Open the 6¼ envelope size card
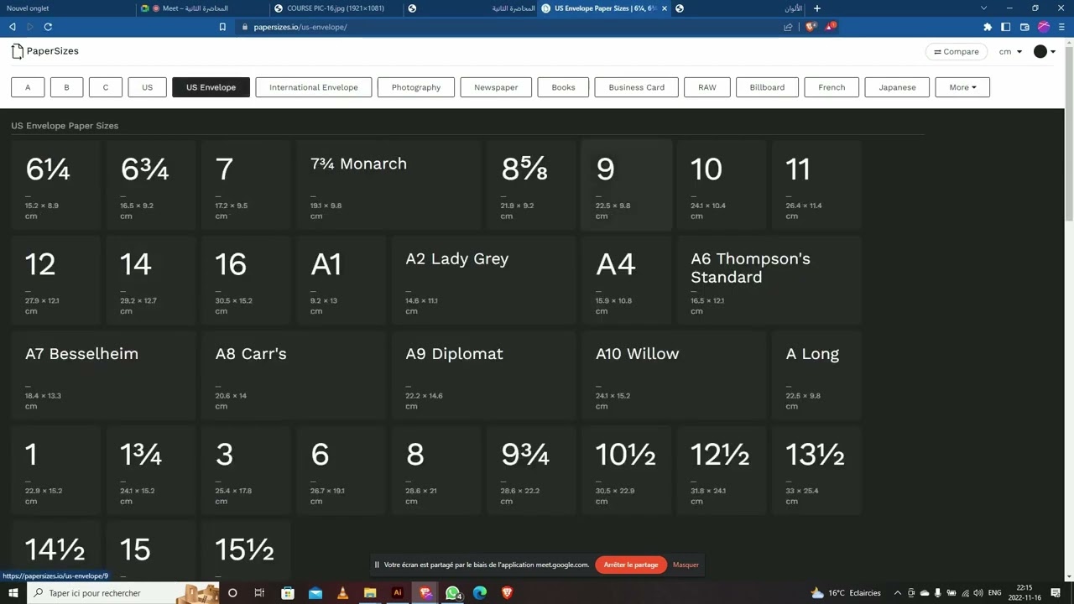The width and height of the screenshot is (1074, 604). 56,185
